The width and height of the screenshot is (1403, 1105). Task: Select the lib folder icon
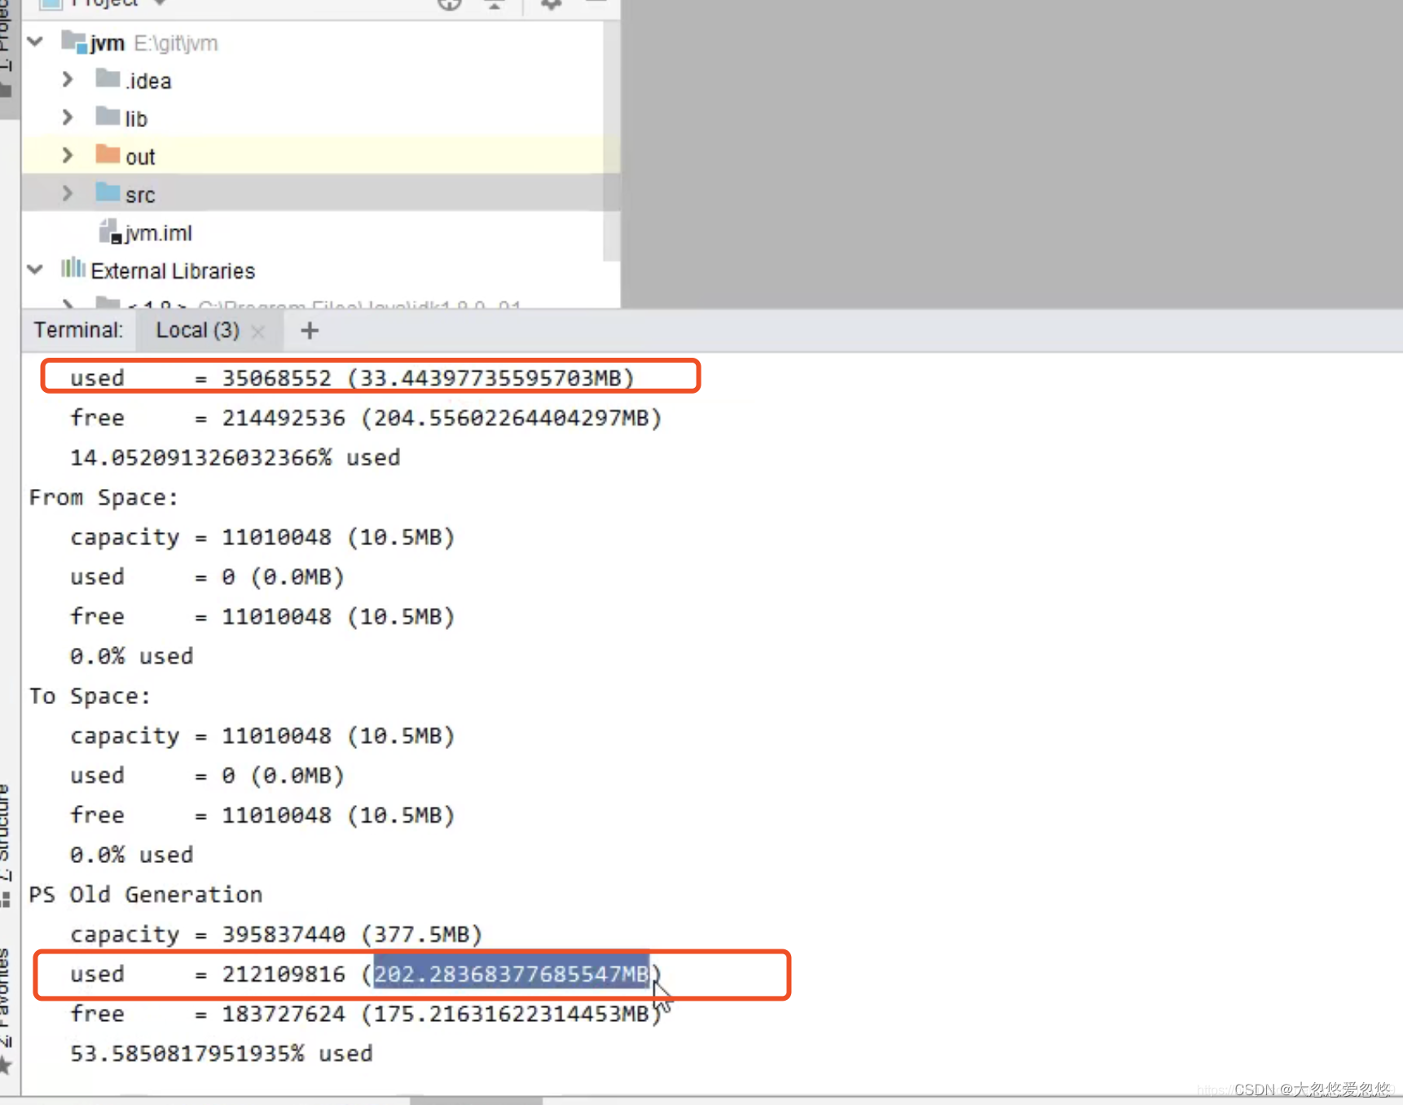pos(108,117)
